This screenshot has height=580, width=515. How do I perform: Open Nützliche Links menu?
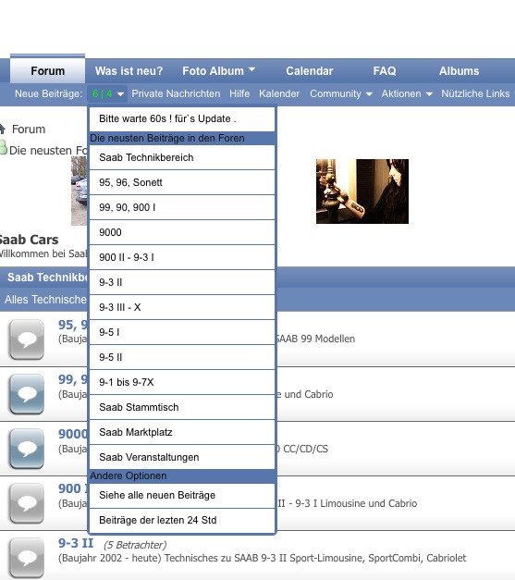[475, 93]
